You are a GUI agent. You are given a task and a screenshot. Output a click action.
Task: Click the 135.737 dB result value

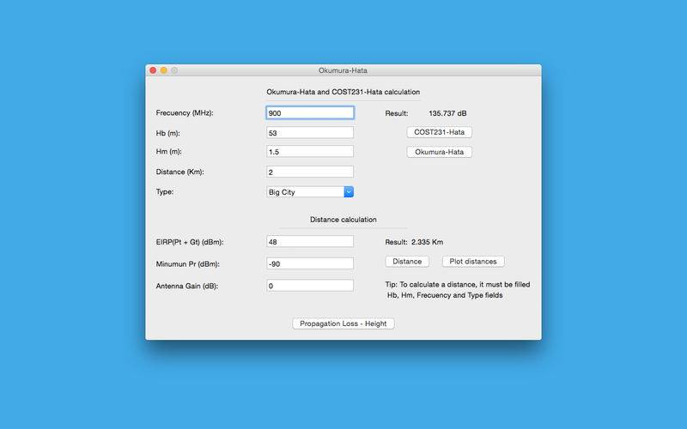tap(447, 113)
